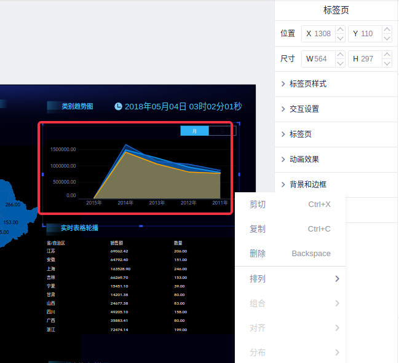
Task: Click the 类别趋势图 title label
Action: pyautogui.click(x=77, y=106)
